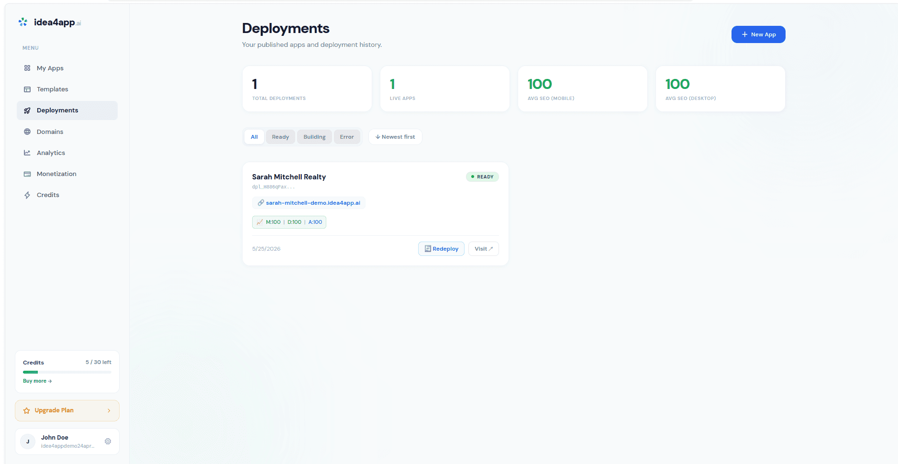
Task: Visit the Sarah Mitchell Realty site
Action: pyautogui.click(x=484, y=249)
